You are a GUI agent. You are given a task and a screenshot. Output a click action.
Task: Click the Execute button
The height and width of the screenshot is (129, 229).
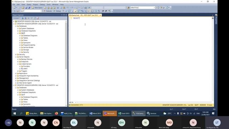[48, 11]
